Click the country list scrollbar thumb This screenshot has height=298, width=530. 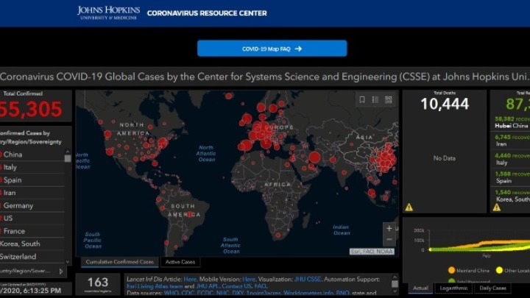[x=68, y=158]
